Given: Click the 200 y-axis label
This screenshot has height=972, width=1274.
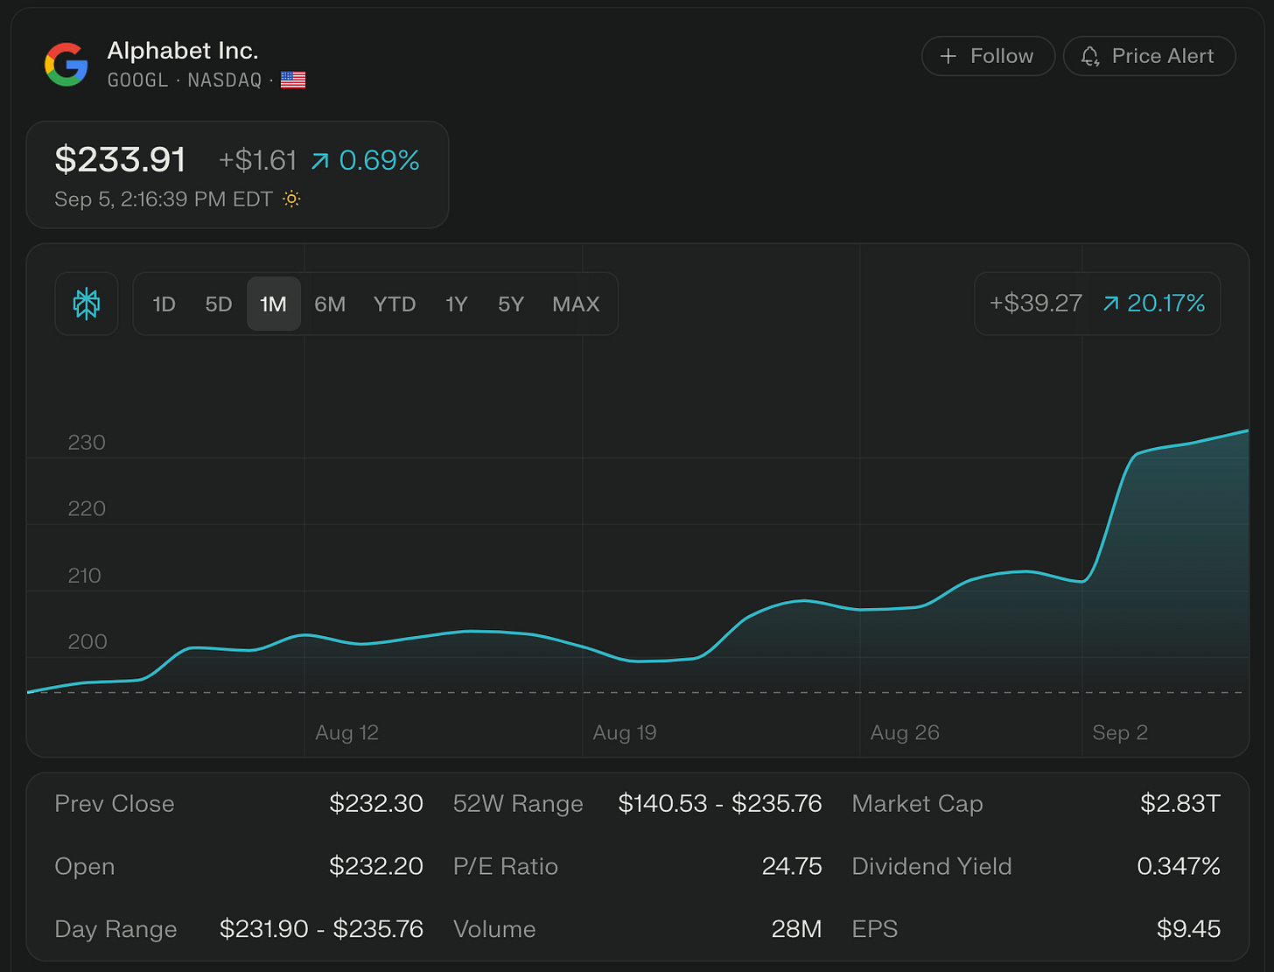Looking at the screenshot, I should (87, 642).
